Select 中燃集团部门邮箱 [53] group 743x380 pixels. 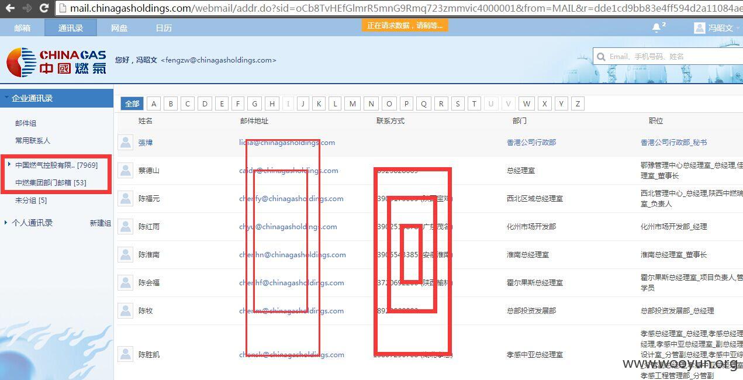pyautogui.click(x=51, y=183)
